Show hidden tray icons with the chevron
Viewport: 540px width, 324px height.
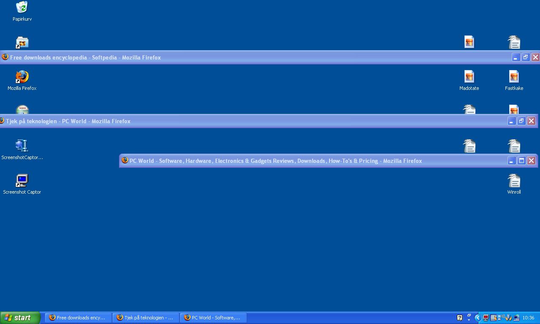[478, 318]
